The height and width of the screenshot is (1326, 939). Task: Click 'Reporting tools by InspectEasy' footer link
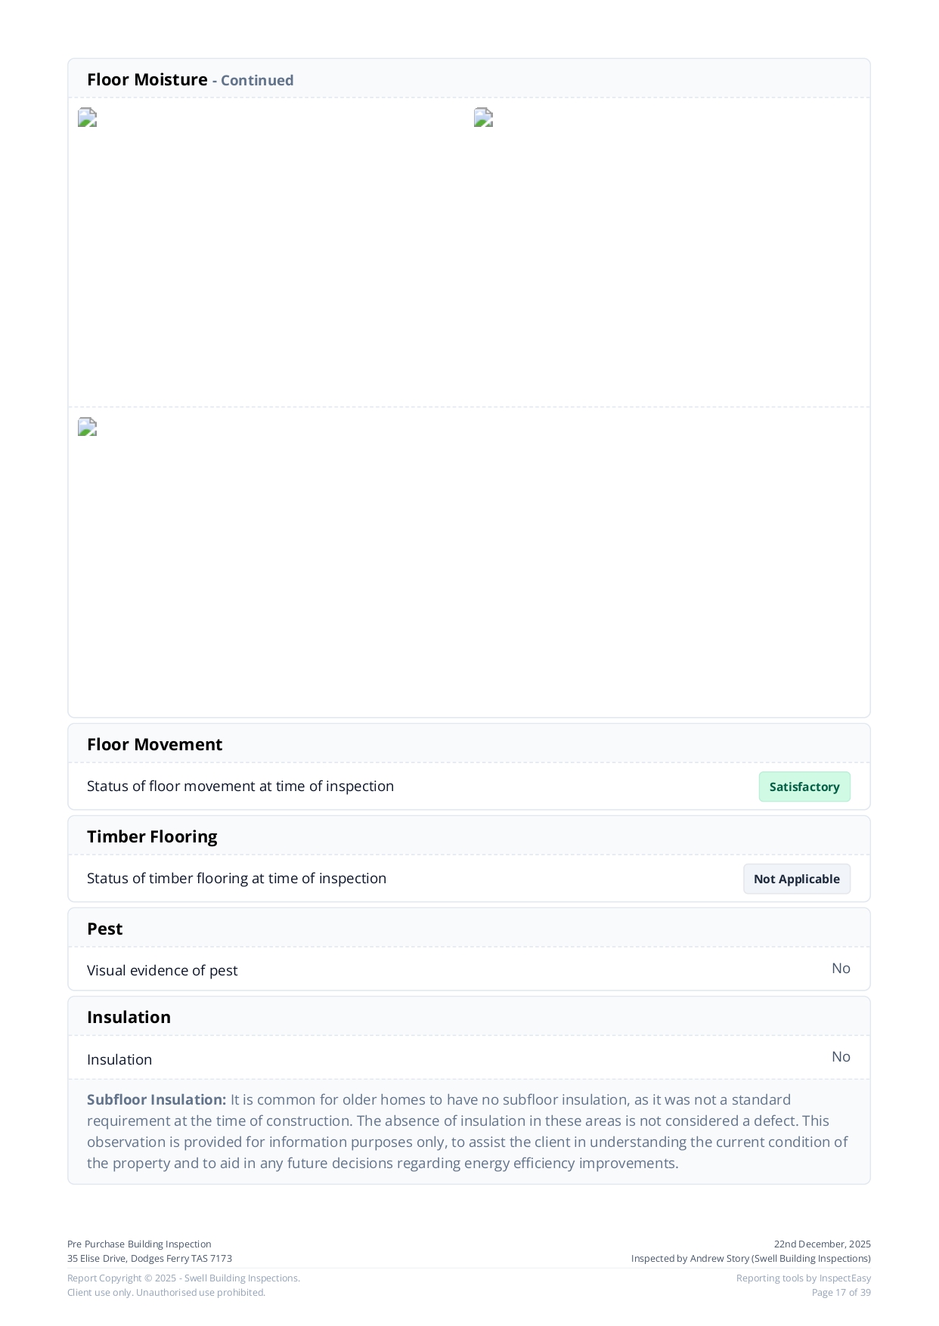803,1278
